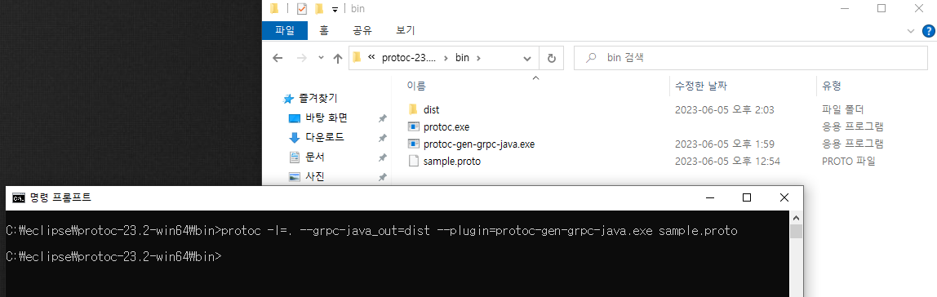The image size is (937, 297).
Task: Click the pin icon beside 다운로드
Action: (x=383, y=138)
